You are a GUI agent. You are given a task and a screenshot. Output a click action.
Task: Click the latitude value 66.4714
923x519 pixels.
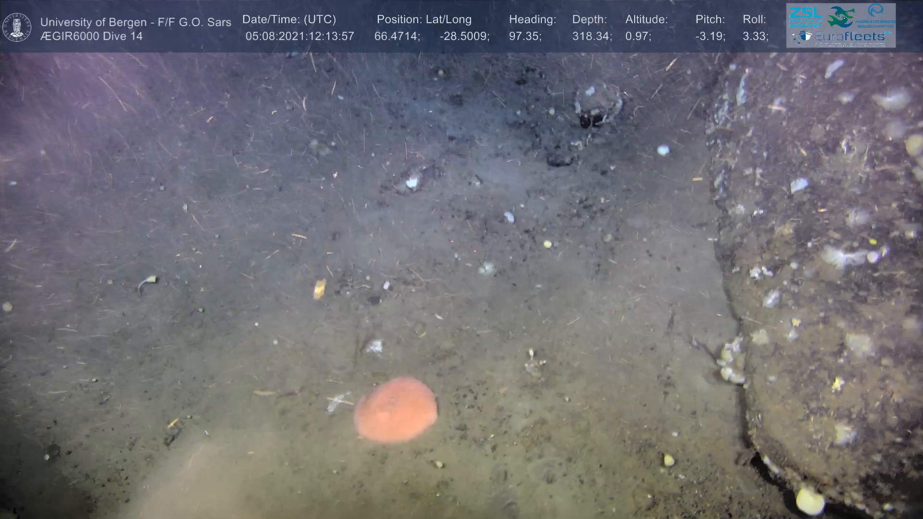[x=395, y=37]
